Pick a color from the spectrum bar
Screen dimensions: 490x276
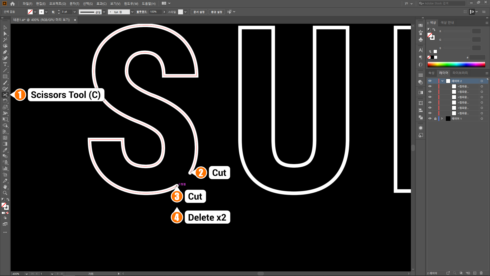pos(456,64)
